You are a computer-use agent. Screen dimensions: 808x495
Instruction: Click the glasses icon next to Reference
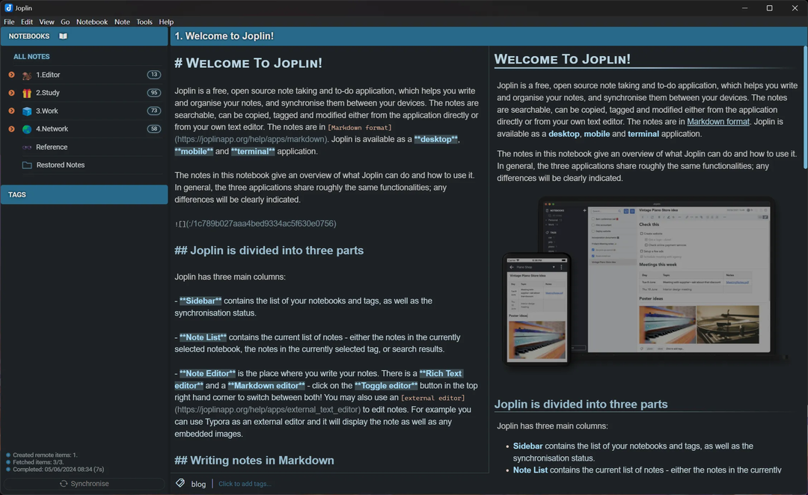[27, 147]
